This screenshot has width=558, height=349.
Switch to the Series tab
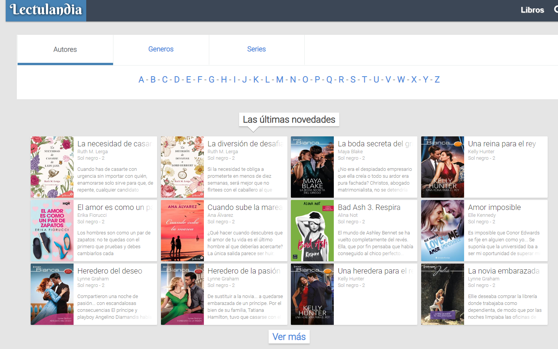click(x=256, y=49)
